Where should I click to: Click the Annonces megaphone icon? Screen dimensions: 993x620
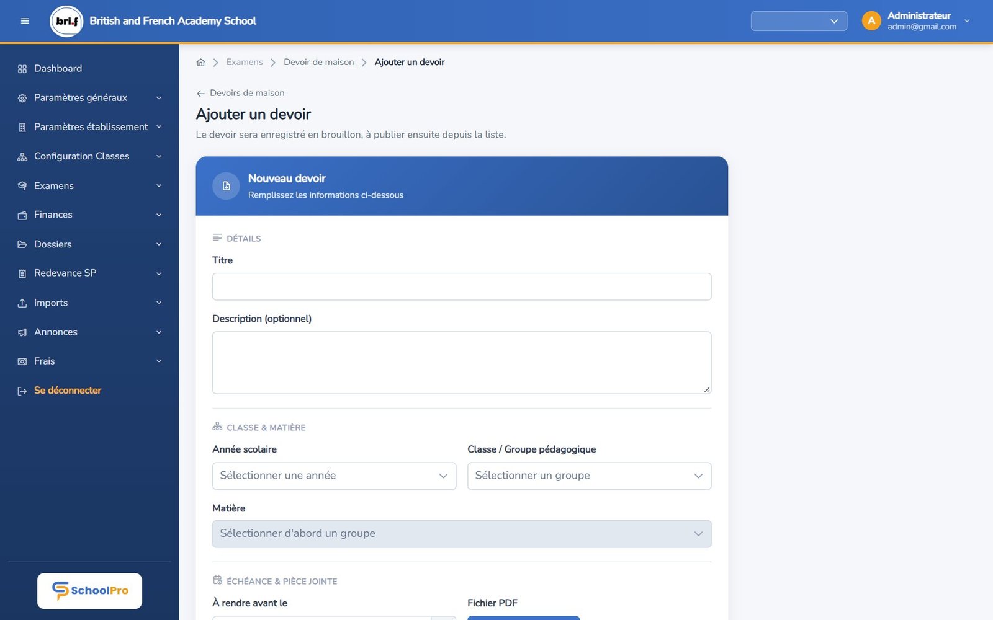tap(22, 332)
